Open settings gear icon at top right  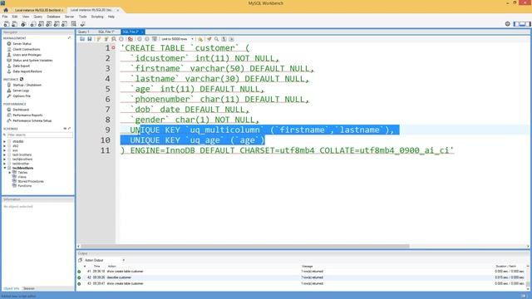click(x=508, y=24)
